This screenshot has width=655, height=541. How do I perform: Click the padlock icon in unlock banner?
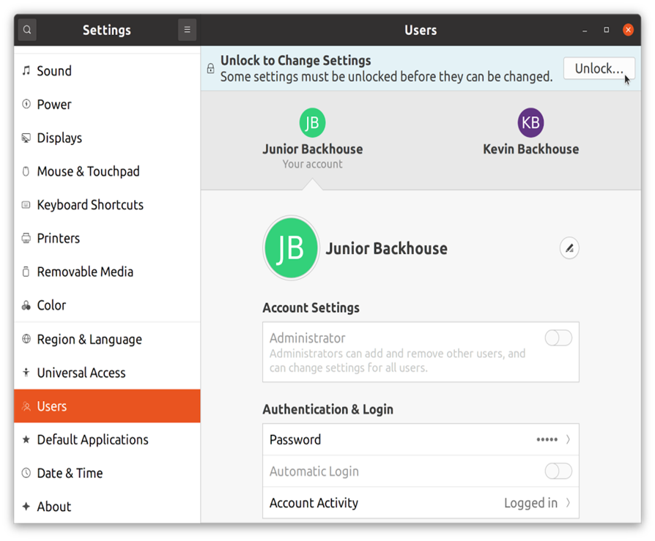coord(210,69)
